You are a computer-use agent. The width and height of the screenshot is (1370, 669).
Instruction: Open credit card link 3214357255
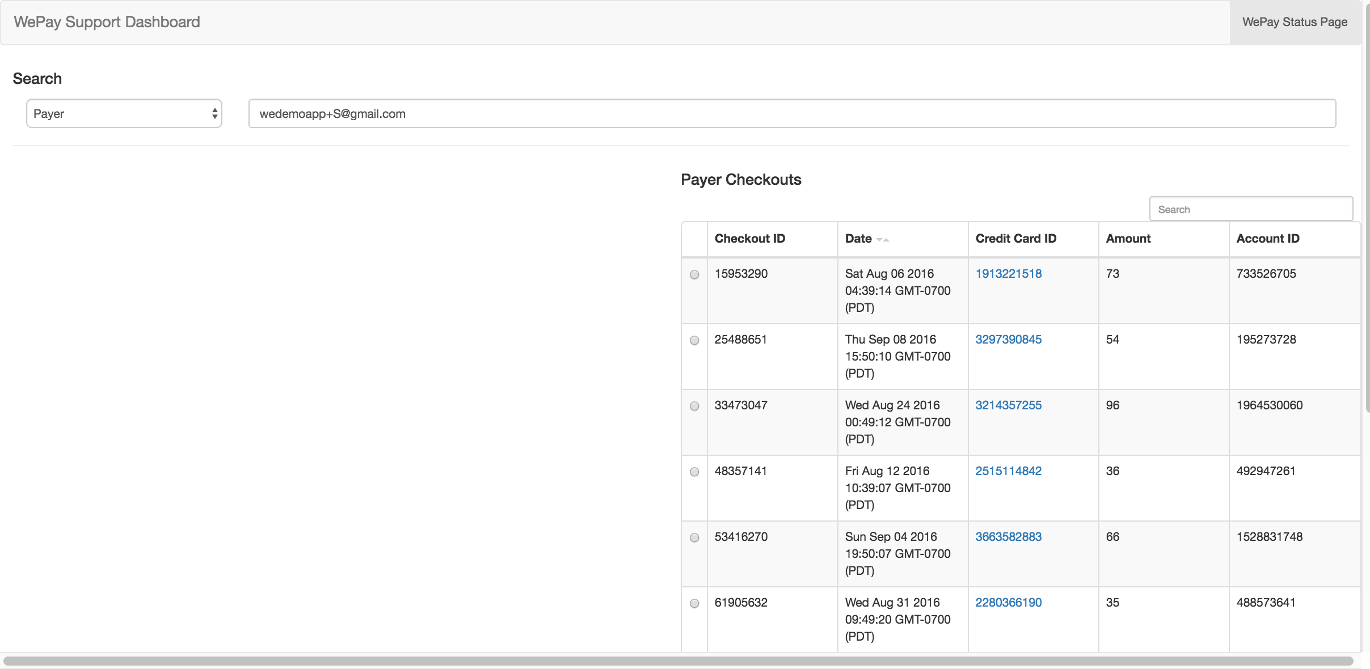click(1008, 405)
